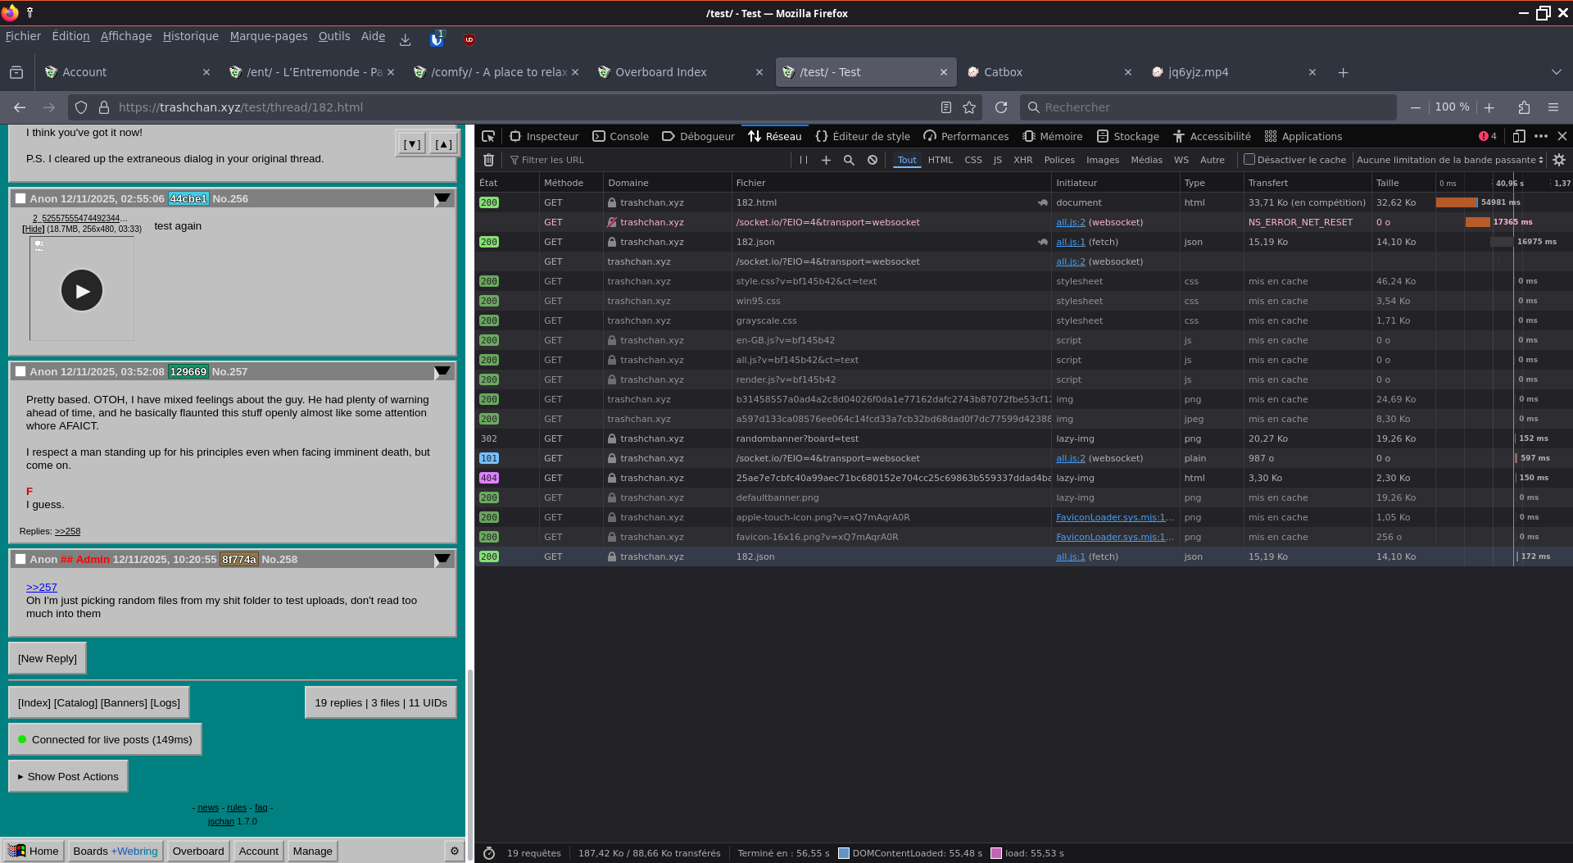Open the Historique menu
This screenshot has width=1573, height=863.
point(190,36)
